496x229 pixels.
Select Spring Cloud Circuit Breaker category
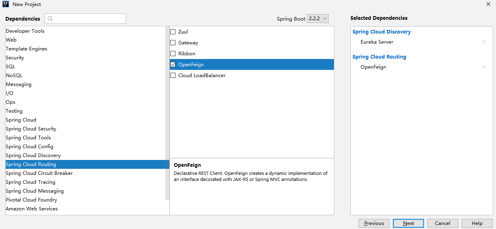coord(85,173)
